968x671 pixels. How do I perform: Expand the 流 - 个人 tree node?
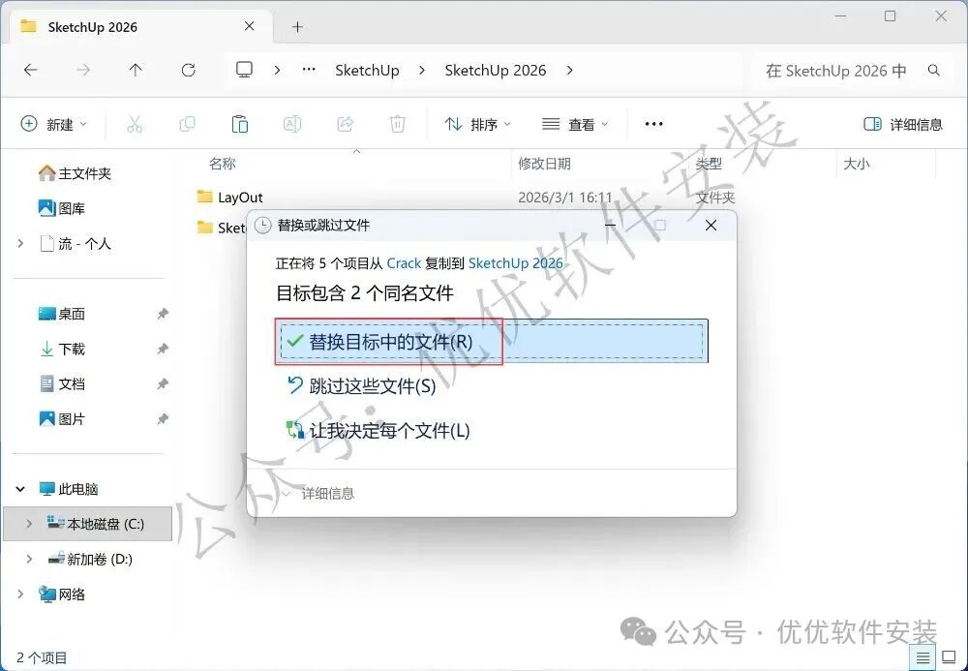20,244
